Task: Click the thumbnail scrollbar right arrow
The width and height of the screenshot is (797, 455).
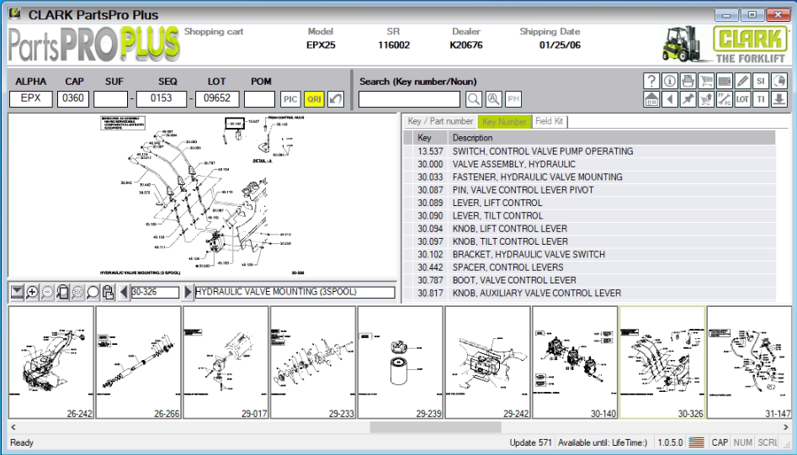Action: point(786,427)
